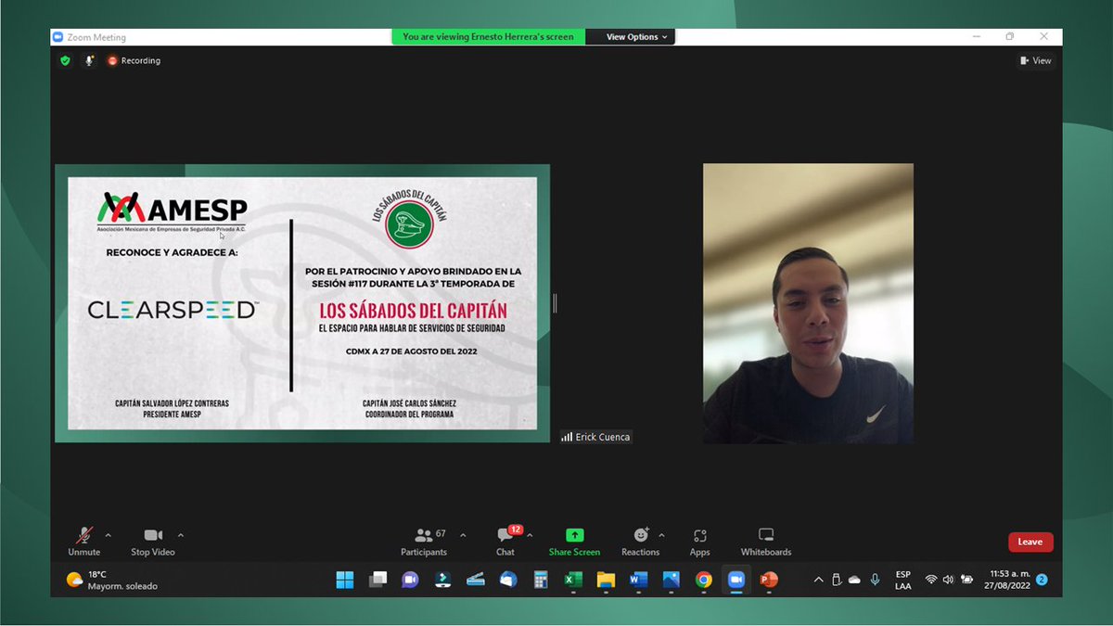Open the scanner app icon on taskbar
The image size is (1113, 626).
(475, 580)
